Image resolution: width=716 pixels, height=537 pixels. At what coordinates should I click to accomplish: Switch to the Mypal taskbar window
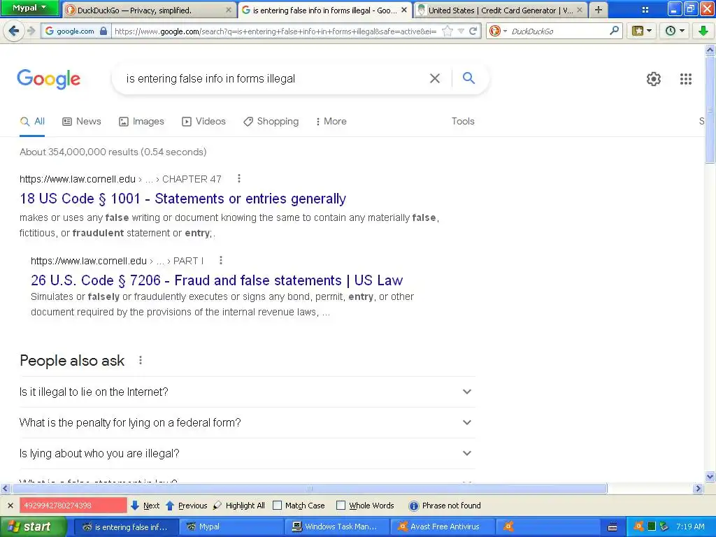pos(231,527)
